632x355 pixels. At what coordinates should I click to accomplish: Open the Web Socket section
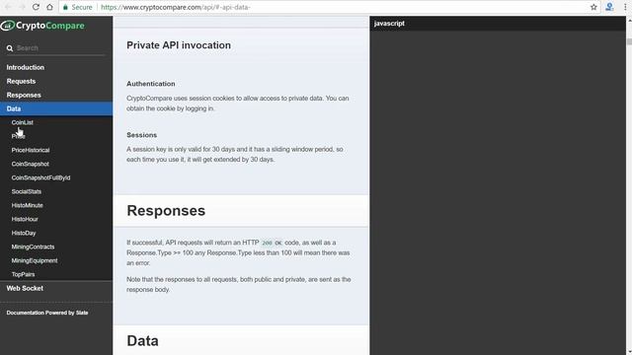[25, 288]
